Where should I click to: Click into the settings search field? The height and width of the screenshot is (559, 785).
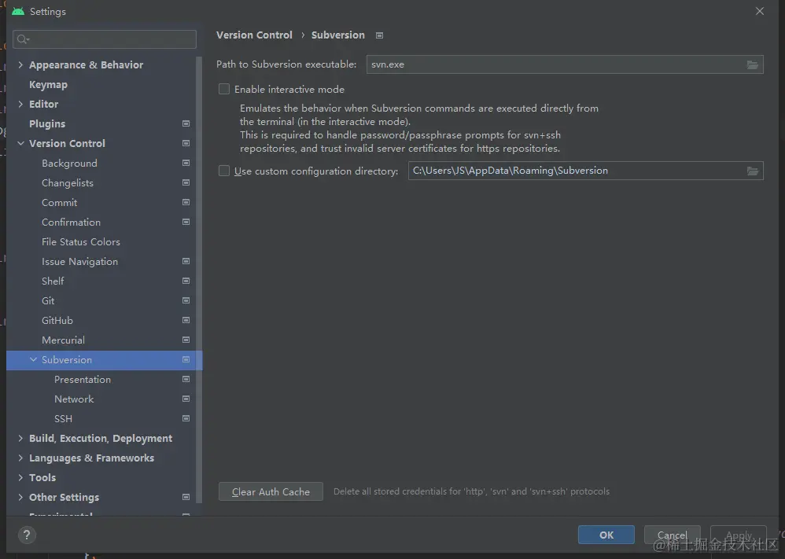105,39
